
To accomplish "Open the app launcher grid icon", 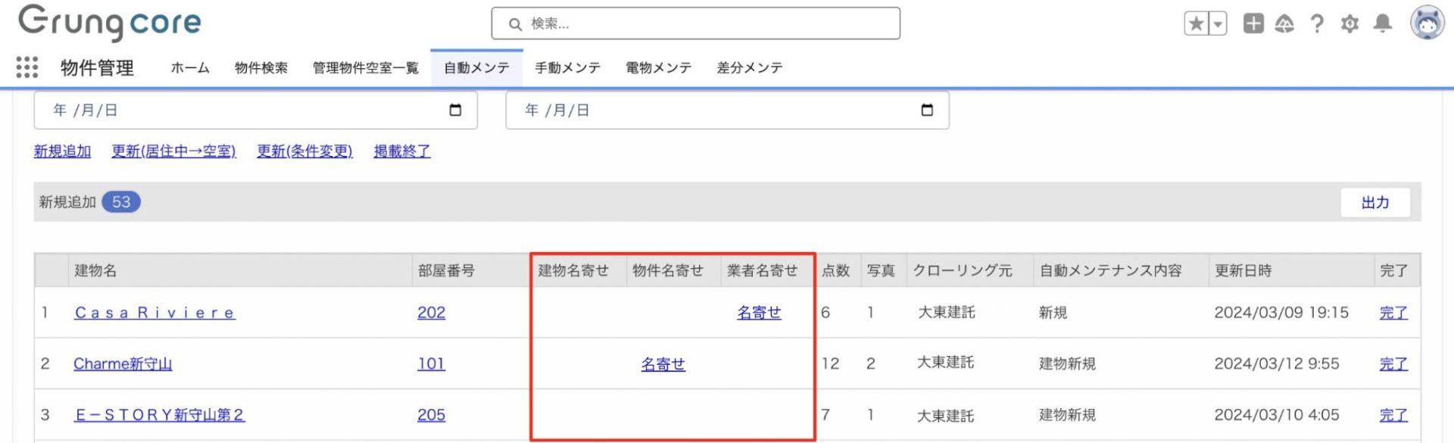I will point(27,67).
